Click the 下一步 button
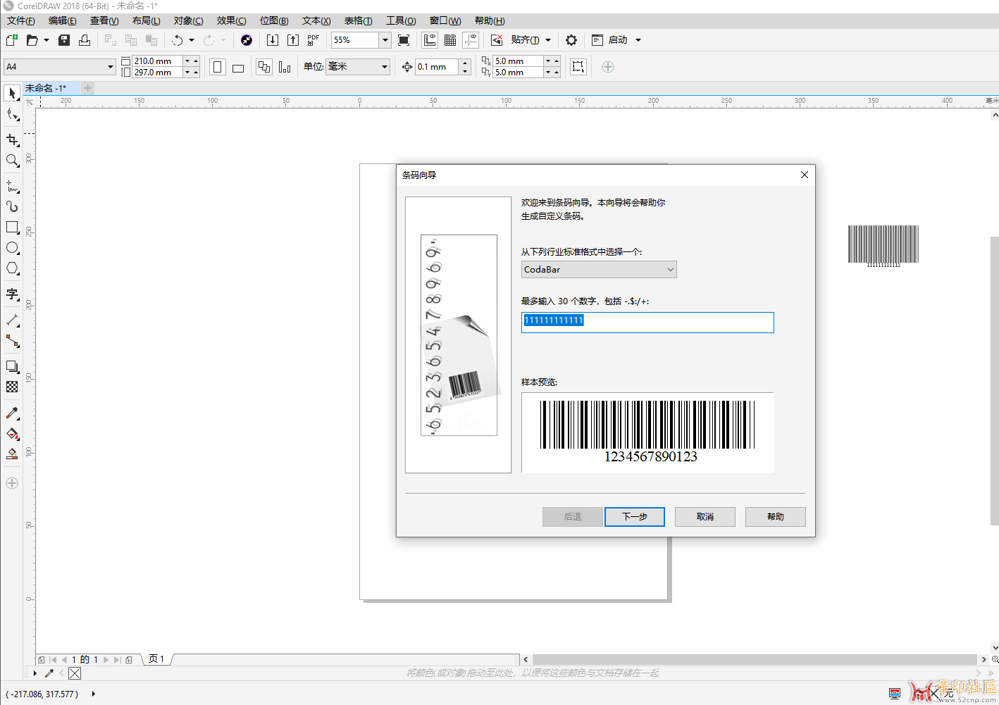Screen dimensions: 999x705 [635, 516]
